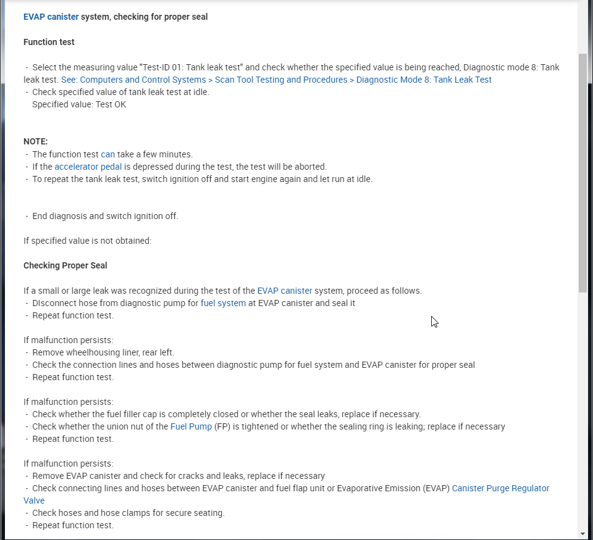593x540 pixels.
Task: Click the "Check hoses and hose clamps" step
Action: coord(128,513)
